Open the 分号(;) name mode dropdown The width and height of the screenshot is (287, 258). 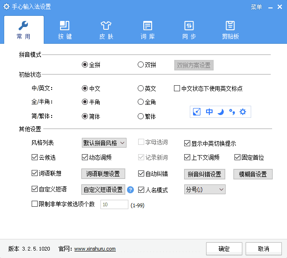pyautogui.click(x=205, y=190)
